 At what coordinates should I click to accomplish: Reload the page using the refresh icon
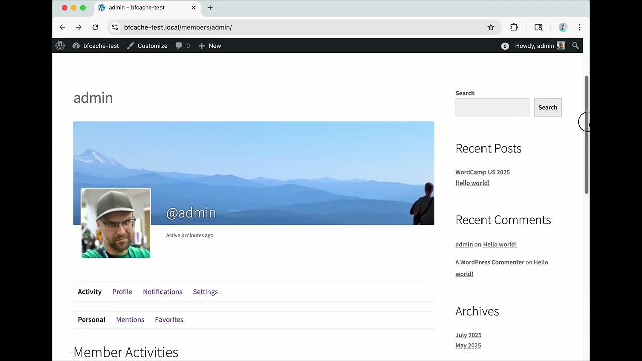coord(95,27)
